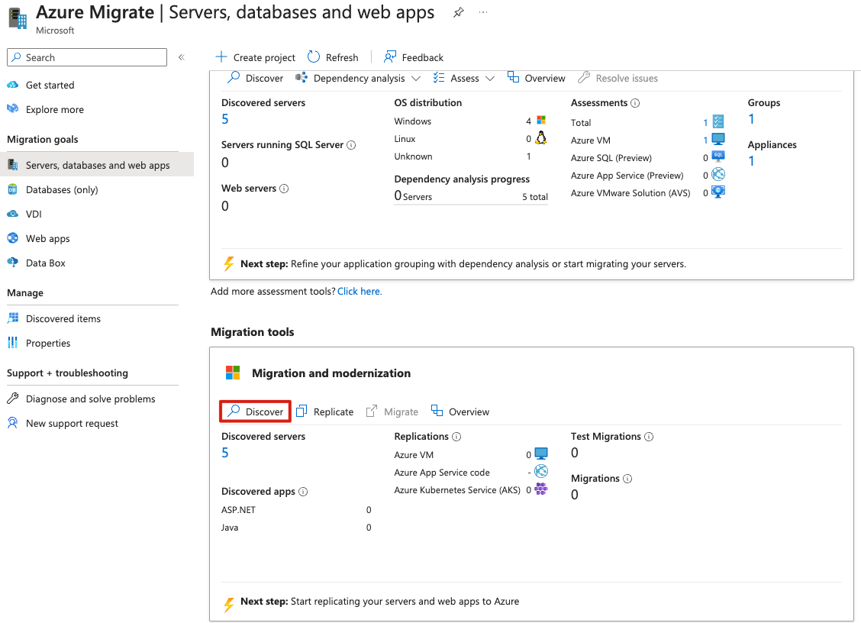The width and height of the screenshot is (861, 623).
Task: Show info icon next to Migrations
Action: pos(627,479)
